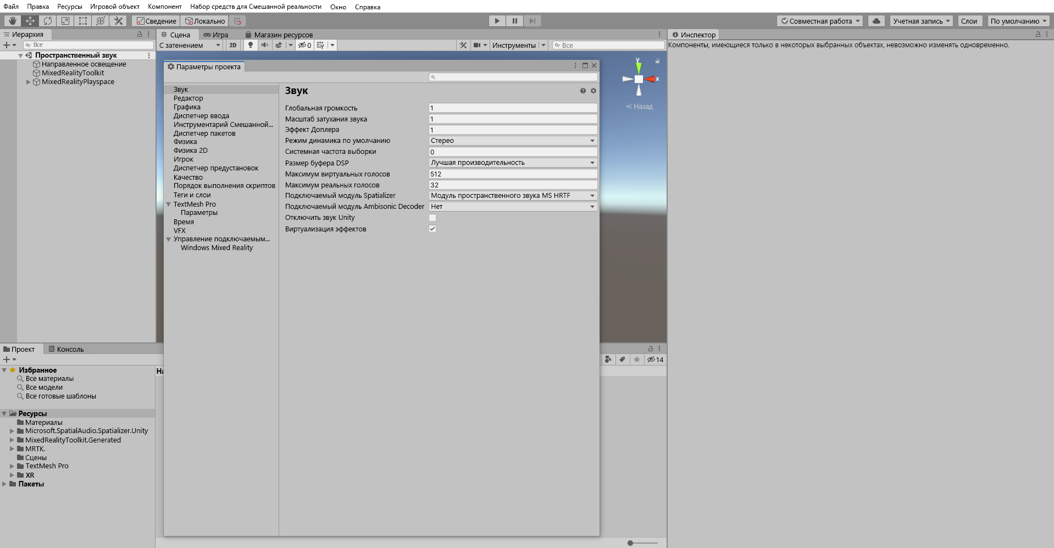The image size is (1054, 548).
Task: Open the 'Окно' menu
Action: point(338,7)
